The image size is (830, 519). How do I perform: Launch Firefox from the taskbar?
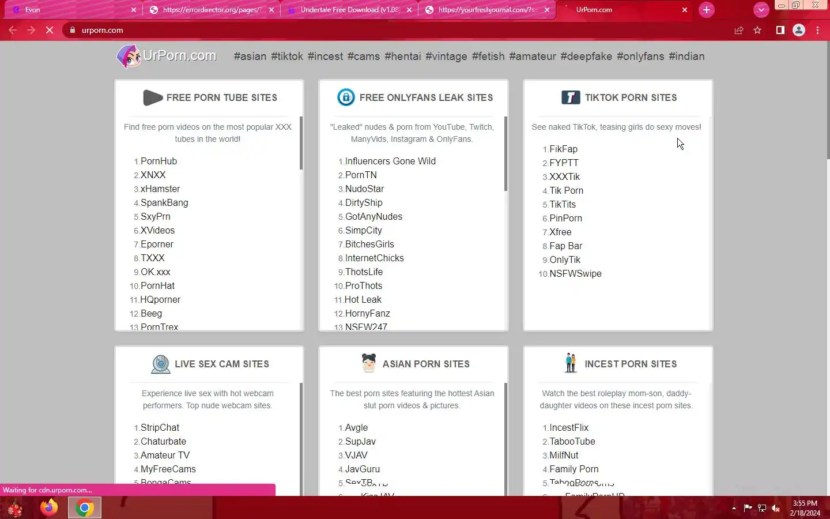click(49, 507)
